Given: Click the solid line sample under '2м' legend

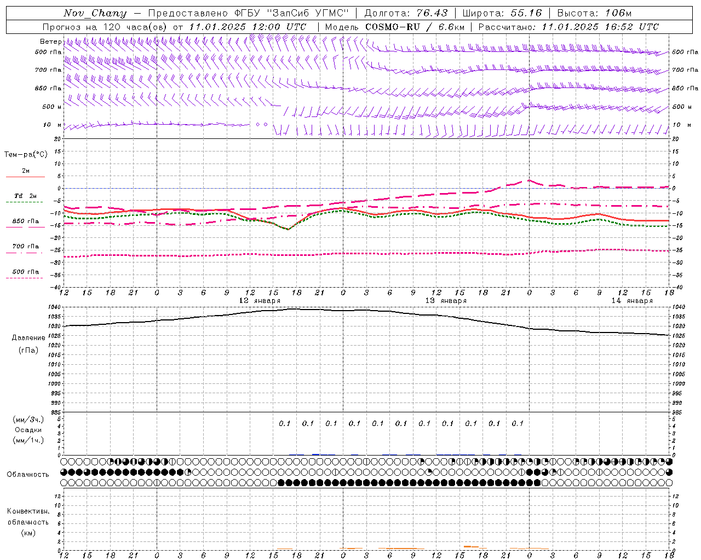Looking at the screenshot, I should click(25, 177).
